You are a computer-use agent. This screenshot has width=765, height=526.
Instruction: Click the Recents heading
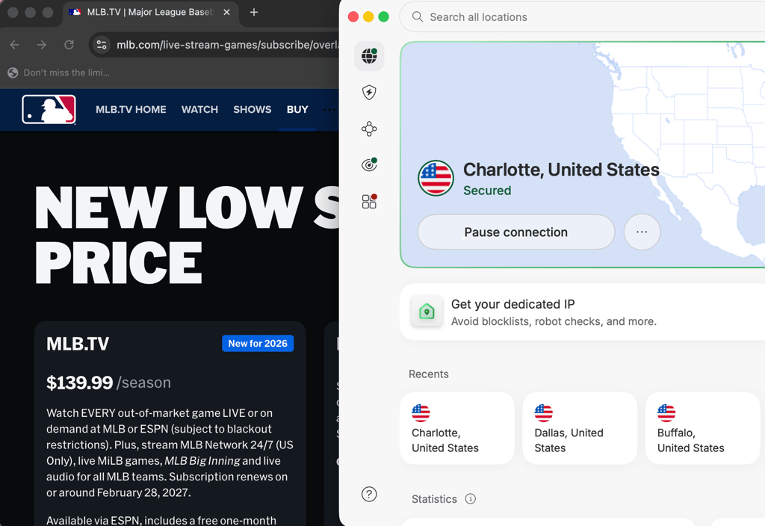tap(428, 374)
